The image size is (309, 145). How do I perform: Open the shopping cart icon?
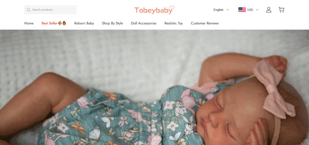[x=282, y=10]
